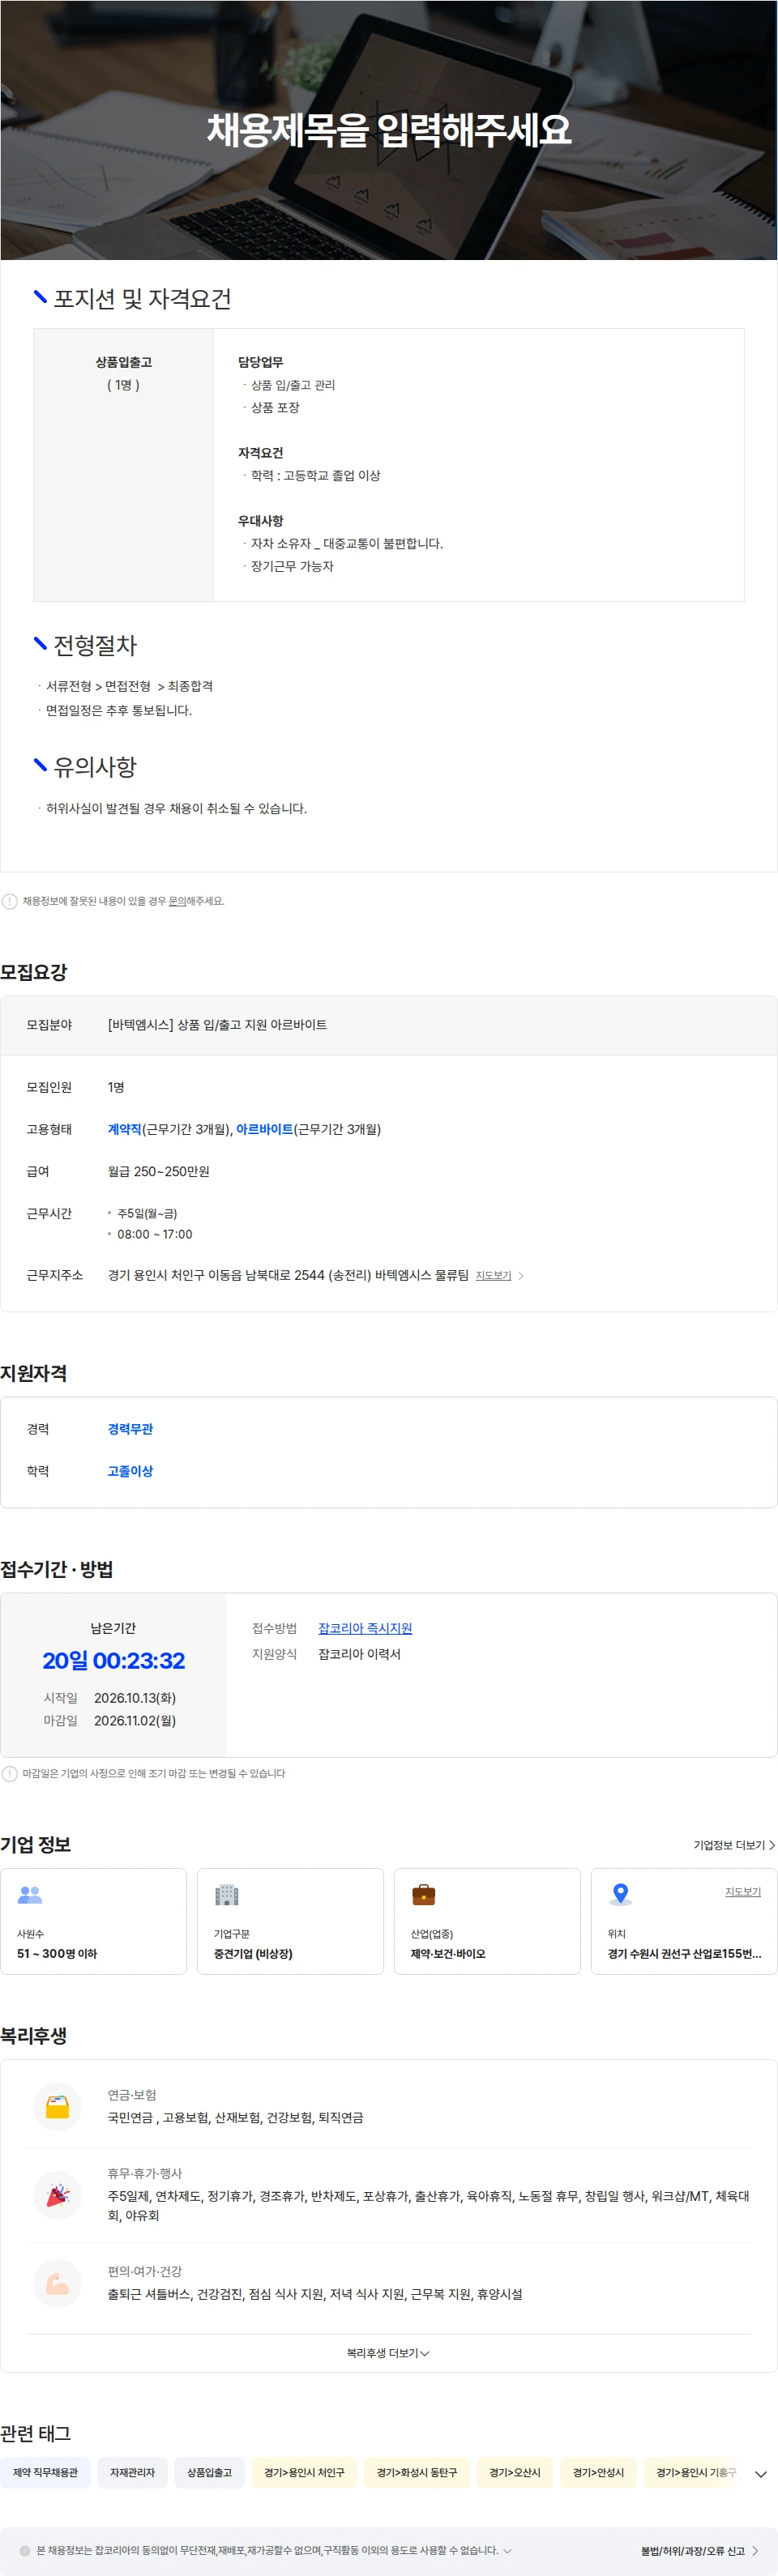Click the 고졸이상 education value
Image resolution: width=778 pixels, height=2576 pixels.
pyautogui.click(x=130, y=1471)
